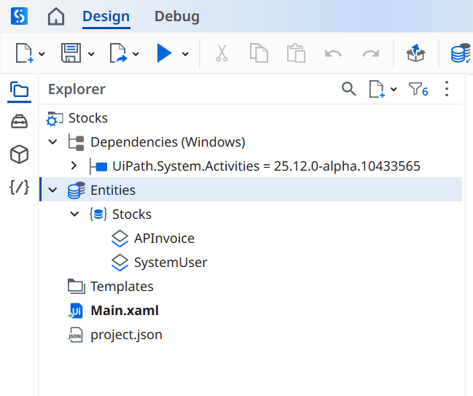
Task: Select UiPath.System.Activities = 25.12.0-alpha.10433565
Action: coord(266,166)
